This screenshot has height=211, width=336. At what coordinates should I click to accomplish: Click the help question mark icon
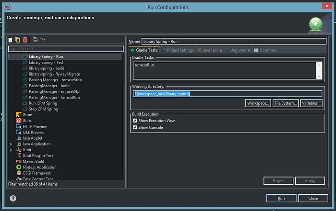pyautogui.click(x=13, y=199)
